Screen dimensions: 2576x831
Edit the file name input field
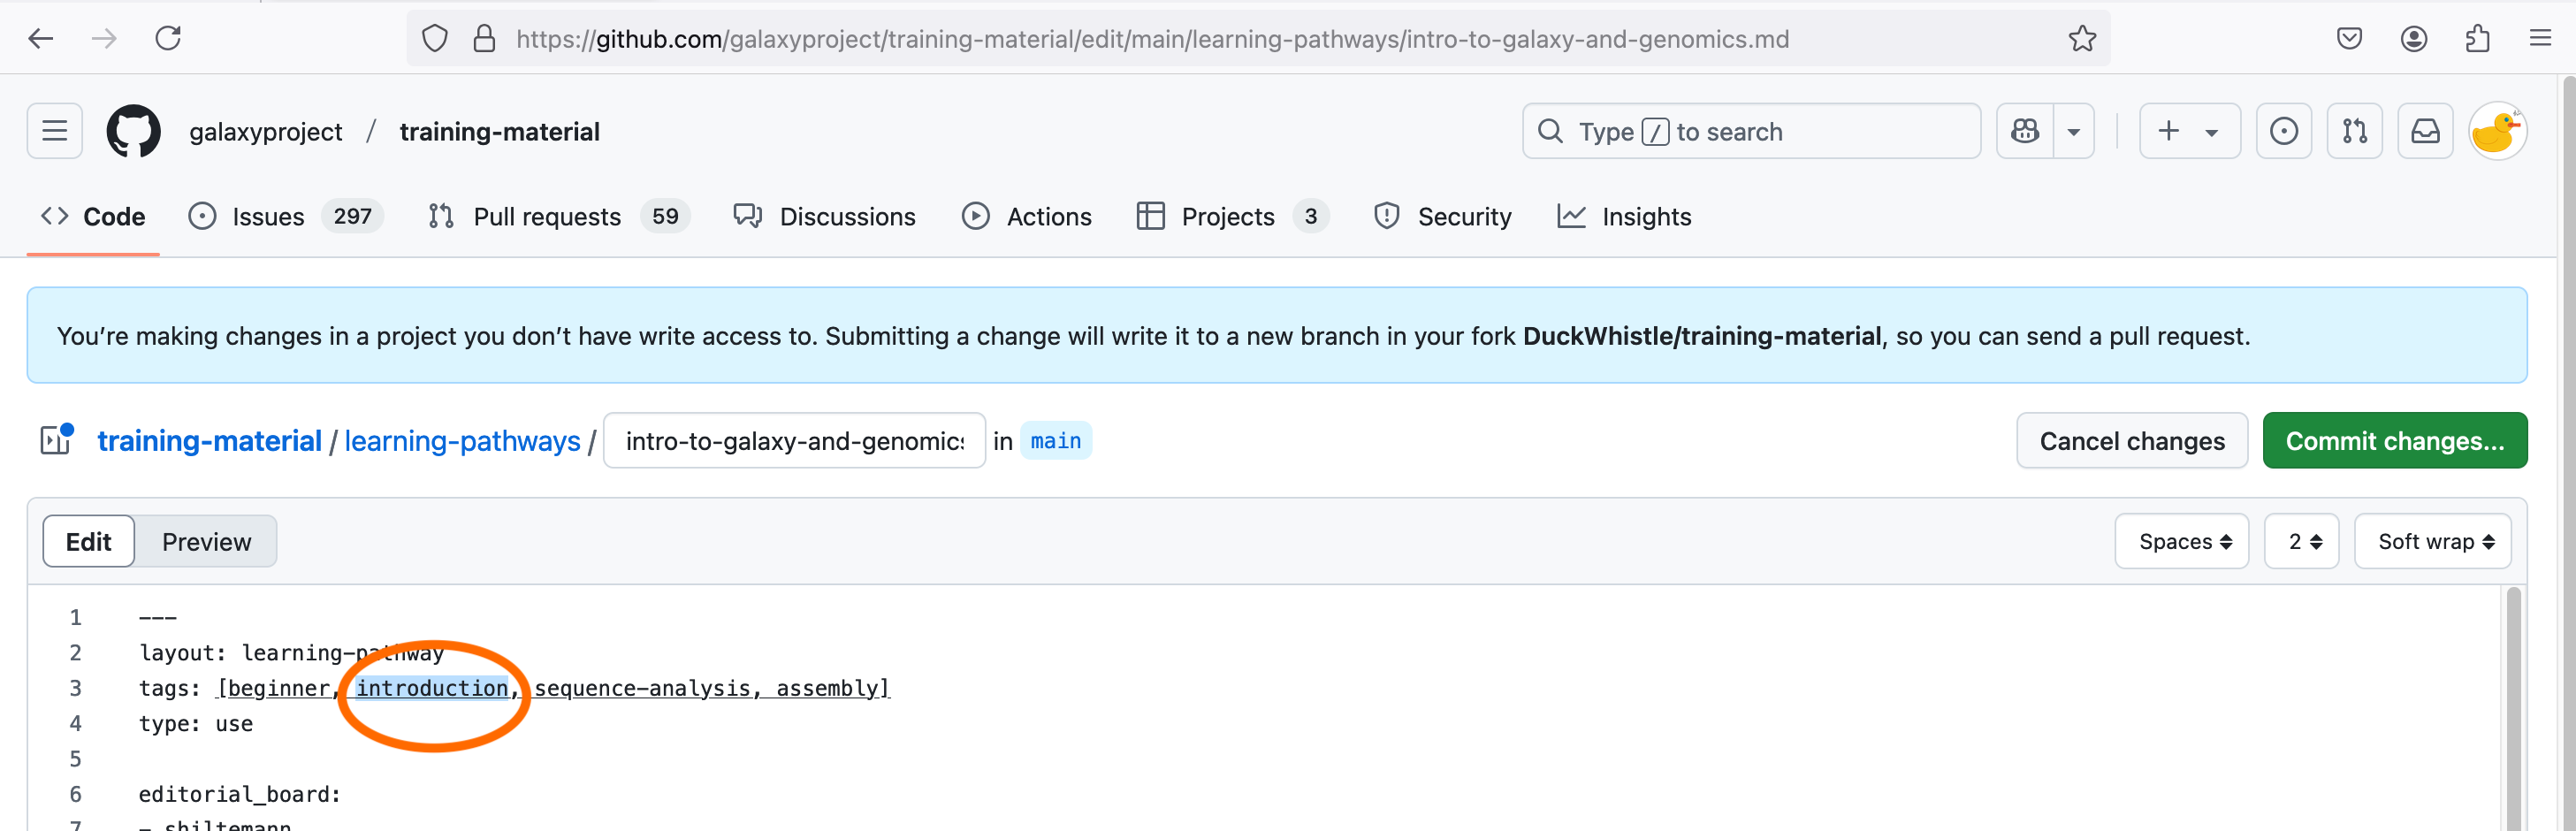pos(794,441)
